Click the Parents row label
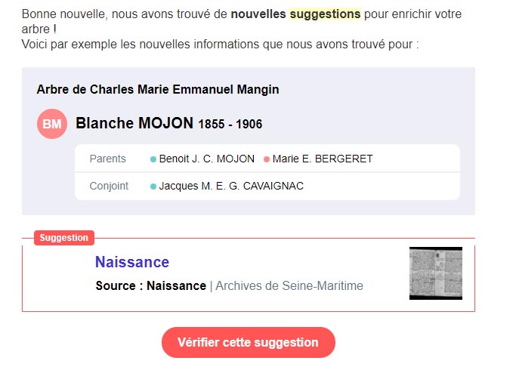Screen dimensions: 519x370 tap(107, 159)
